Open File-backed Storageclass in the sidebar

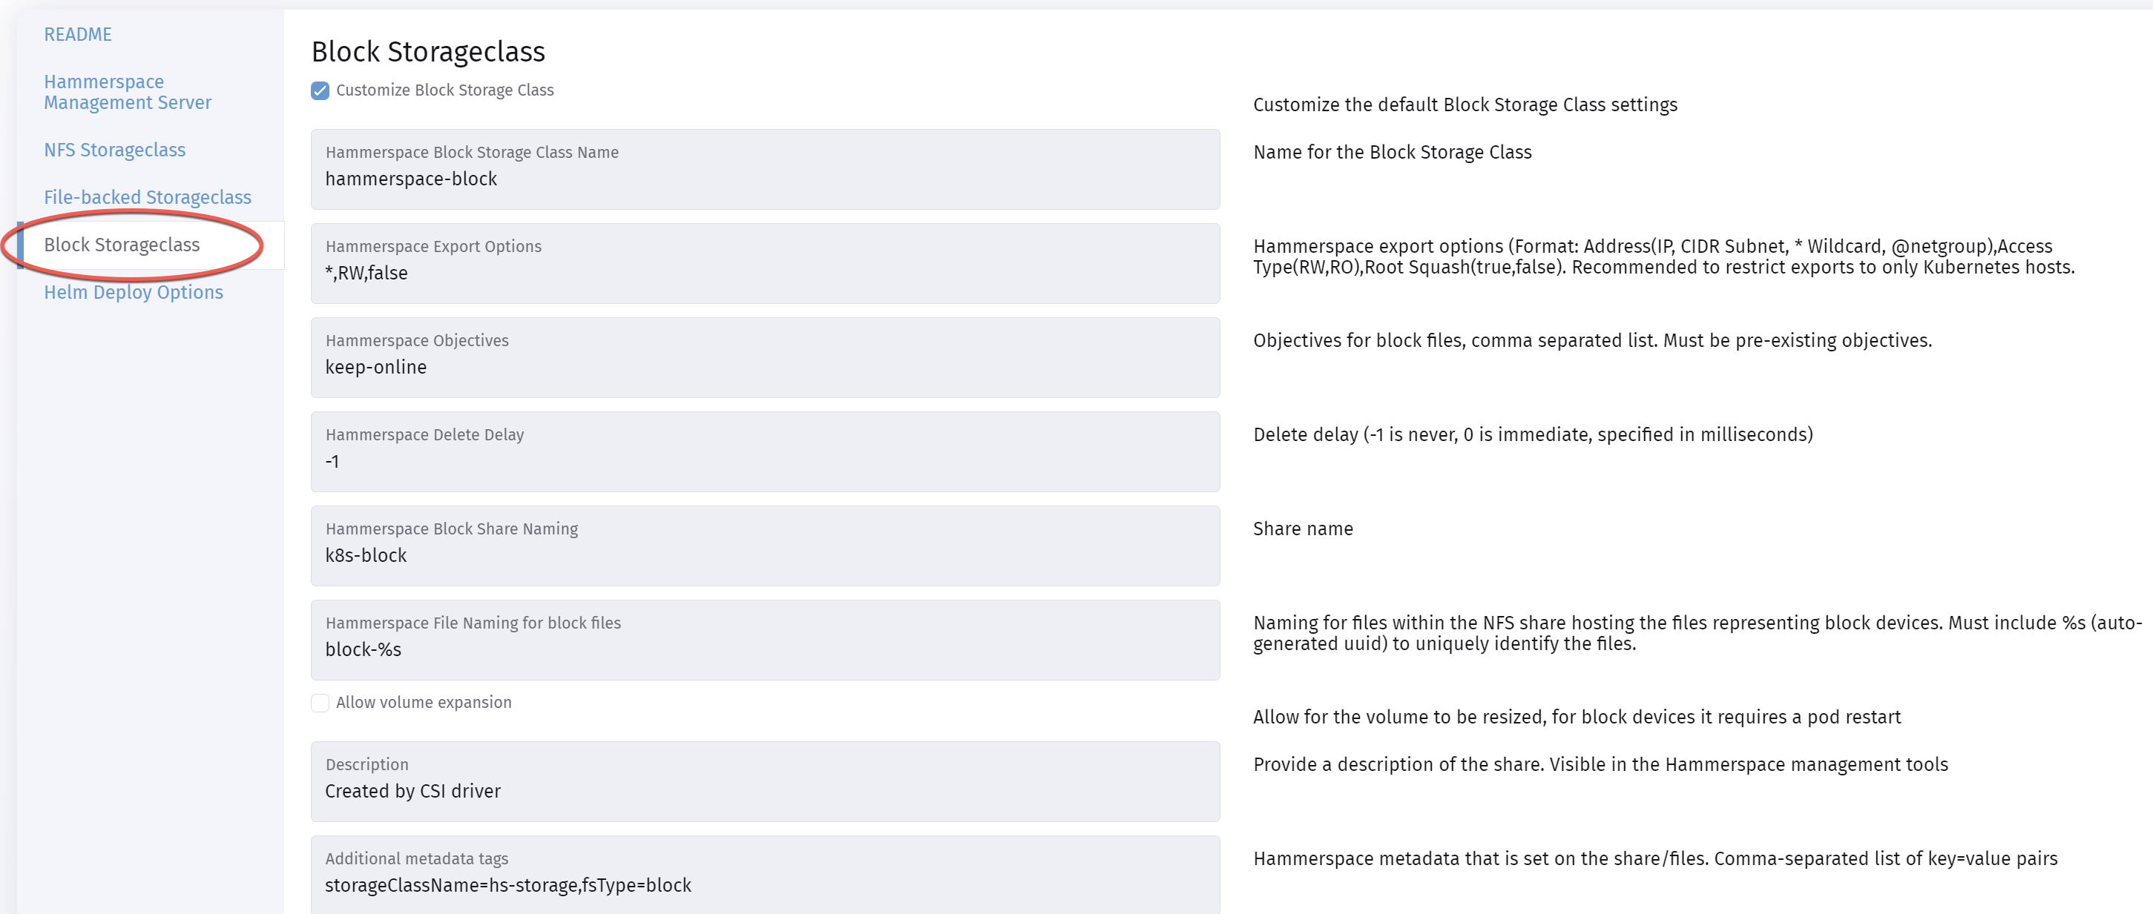tap(147, 197)
